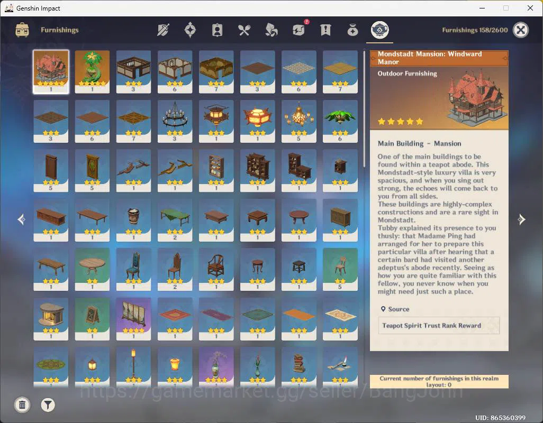Select the four-star folding screen furnishing
The image size is (543, 423).
pos(133,319)
